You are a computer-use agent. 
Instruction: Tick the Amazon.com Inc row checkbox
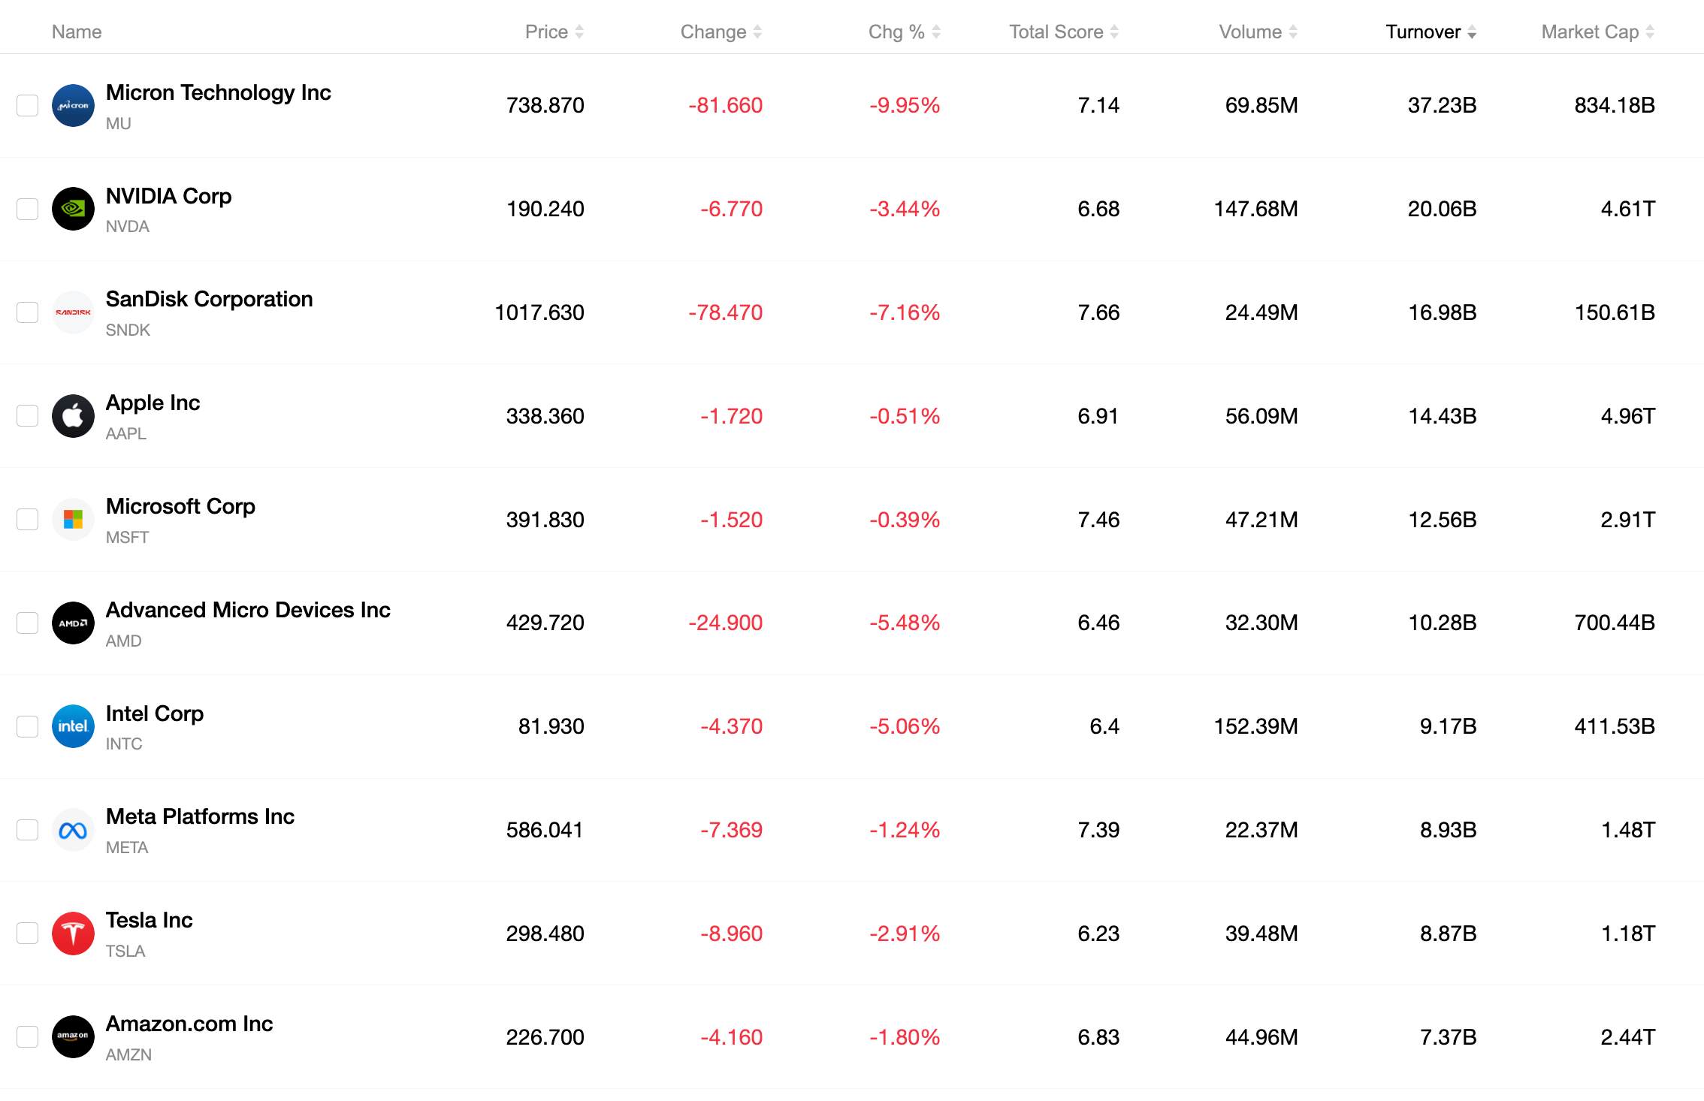point(28,1037)
